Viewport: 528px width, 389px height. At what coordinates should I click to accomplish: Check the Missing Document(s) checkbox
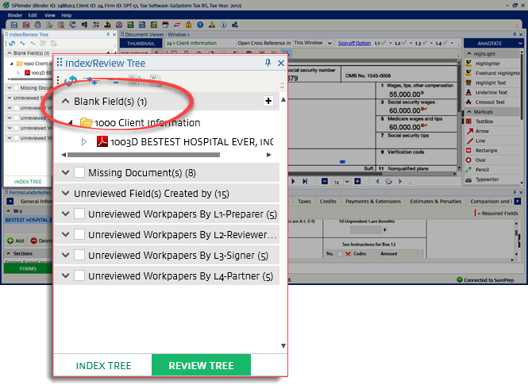(x=79, y=172)
